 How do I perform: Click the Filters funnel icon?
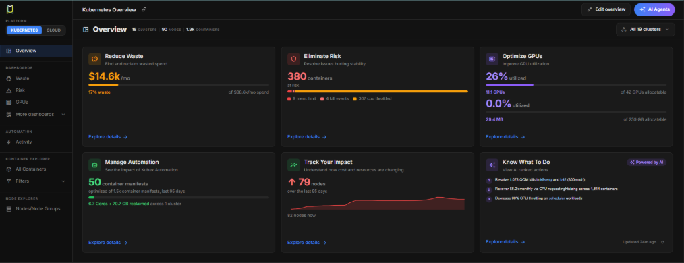[9, 181]
